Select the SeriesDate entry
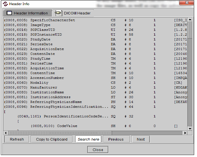This screenshot has height=157, width=197. pyautogui.click(x=96, y=44)
